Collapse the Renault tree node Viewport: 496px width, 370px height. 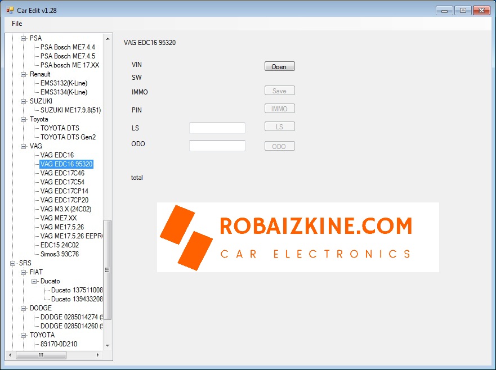pyautogui.click(x=24, y=74)
